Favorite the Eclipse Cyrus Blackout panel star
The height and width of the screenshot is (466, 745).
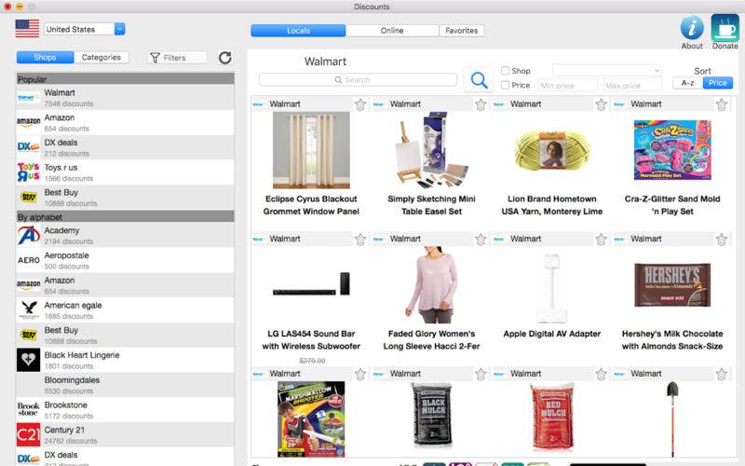tap(360, 104)
